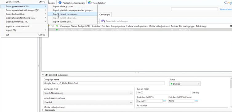This screenshot has width=232, height=112.
Task: Choose Exit from the menu
Action: 24,35
